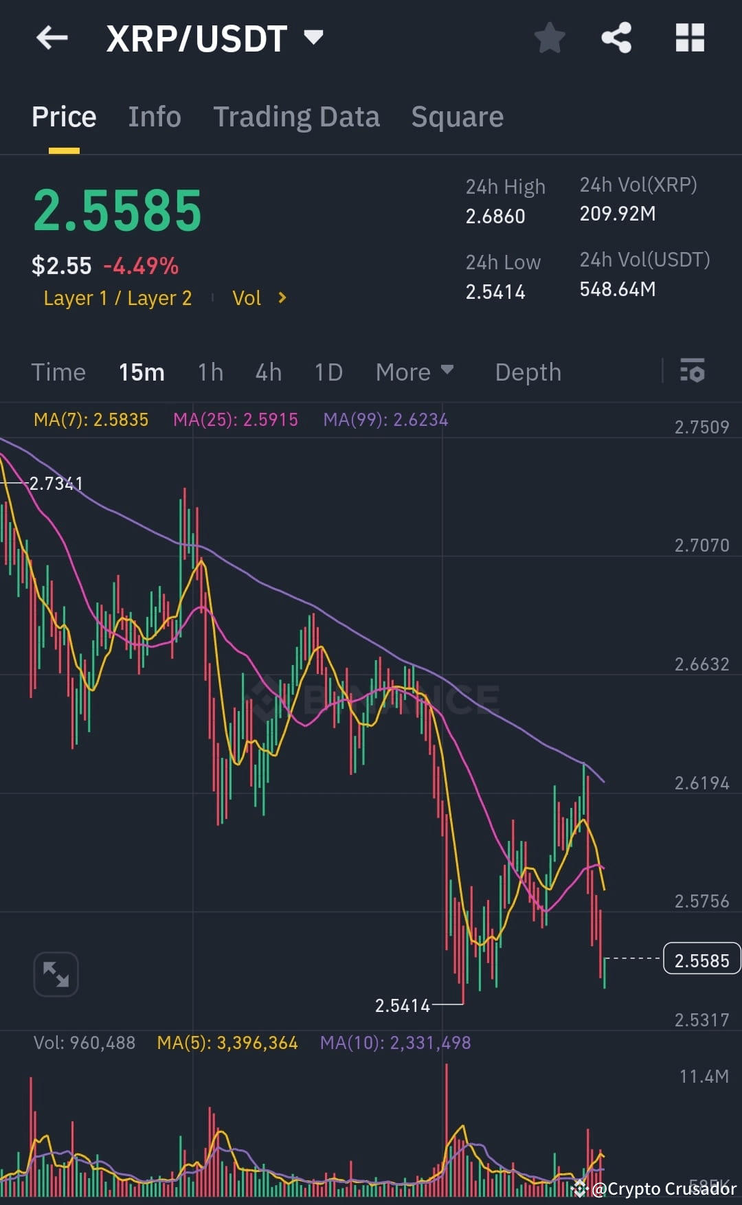The width and height of the screenshot is (742, 1205).
Task: Tap the share icon
Action: [x=616, y=38]
